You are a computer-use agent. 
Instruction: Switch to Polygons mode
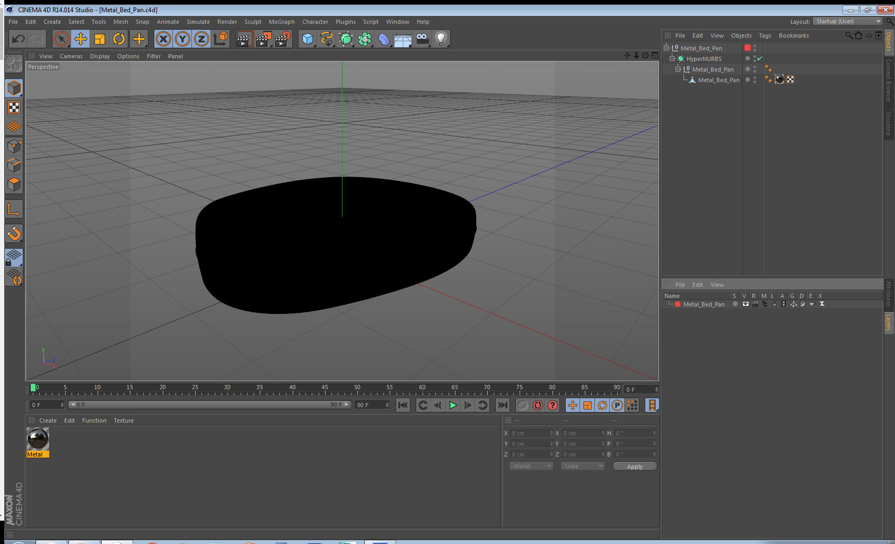click(x=14, y=185)
